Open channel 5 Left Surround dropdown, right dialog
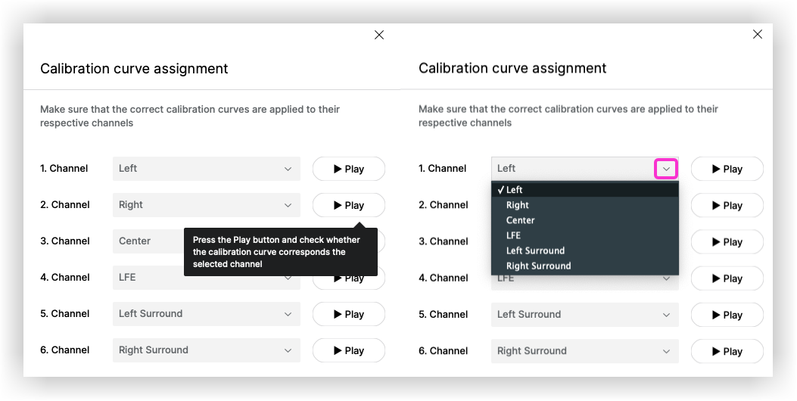The height and width of the screenshot is (401, 797). tap(584, 315)
